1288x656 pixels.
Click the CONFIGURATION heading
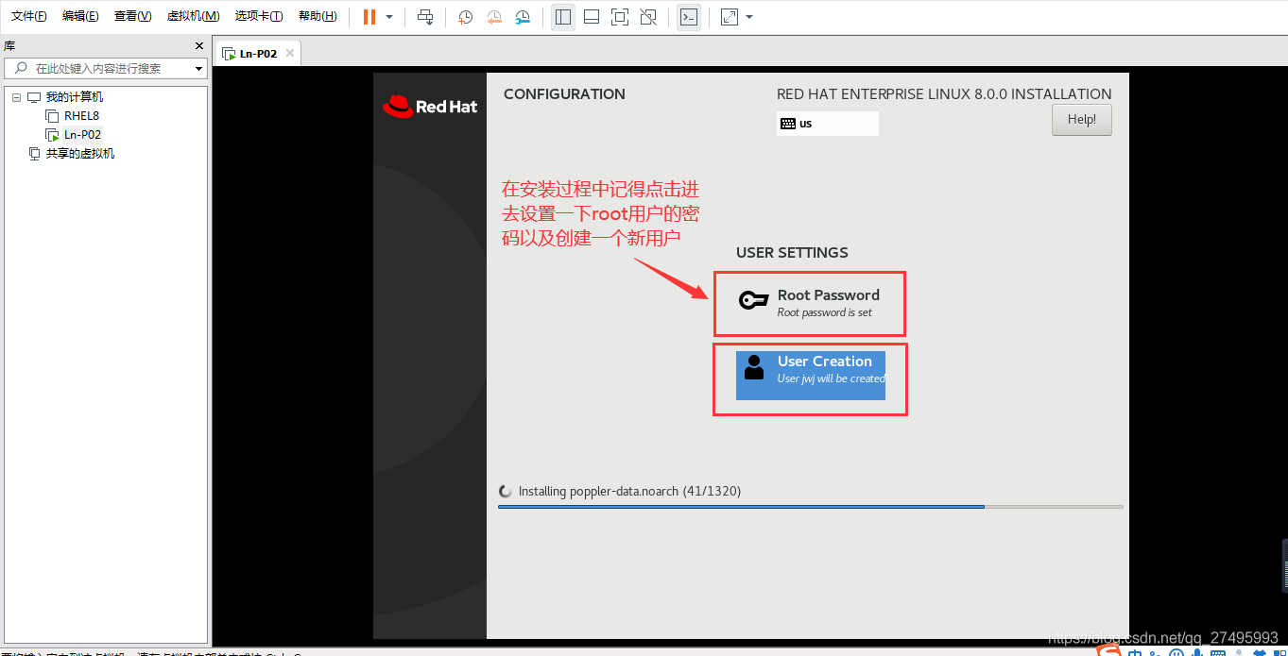564,93
